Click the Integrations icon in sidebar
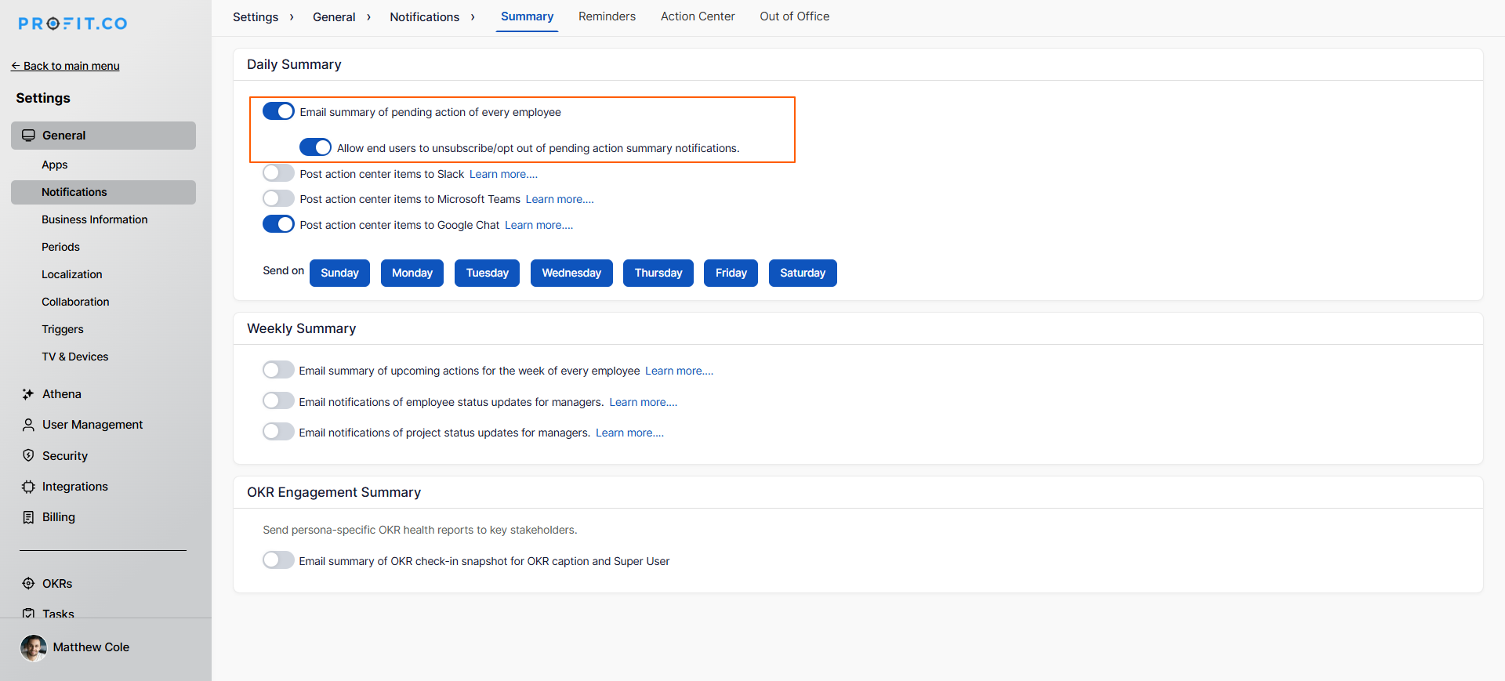The height and width of the screenshot is (681, 1505). [x=28, y=487]
